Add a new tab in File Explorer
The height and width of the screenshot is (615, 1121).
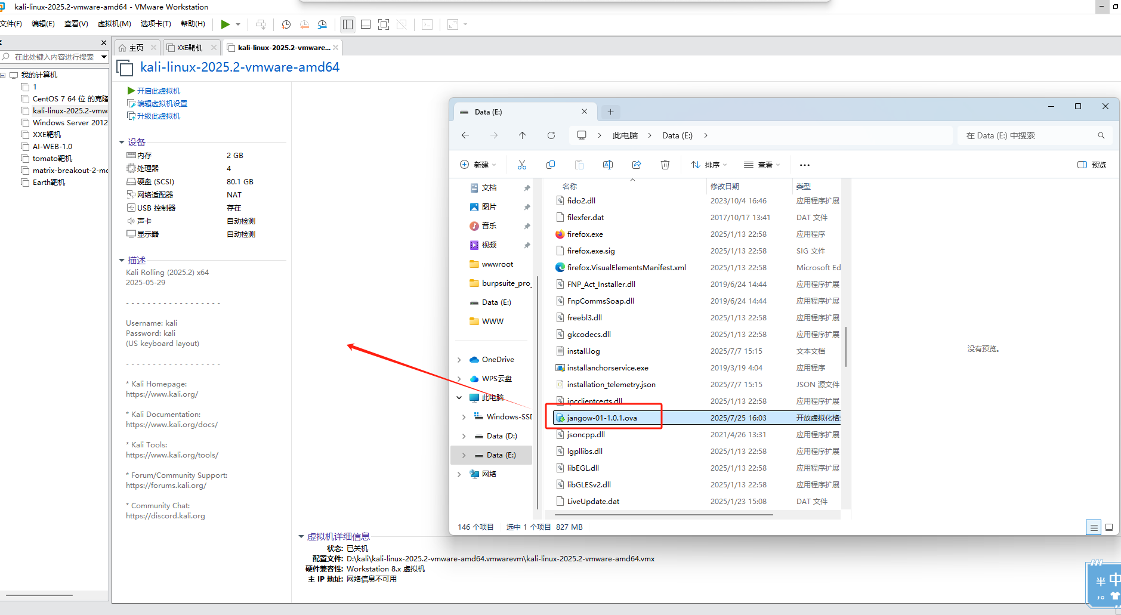(x=610, y=112)
